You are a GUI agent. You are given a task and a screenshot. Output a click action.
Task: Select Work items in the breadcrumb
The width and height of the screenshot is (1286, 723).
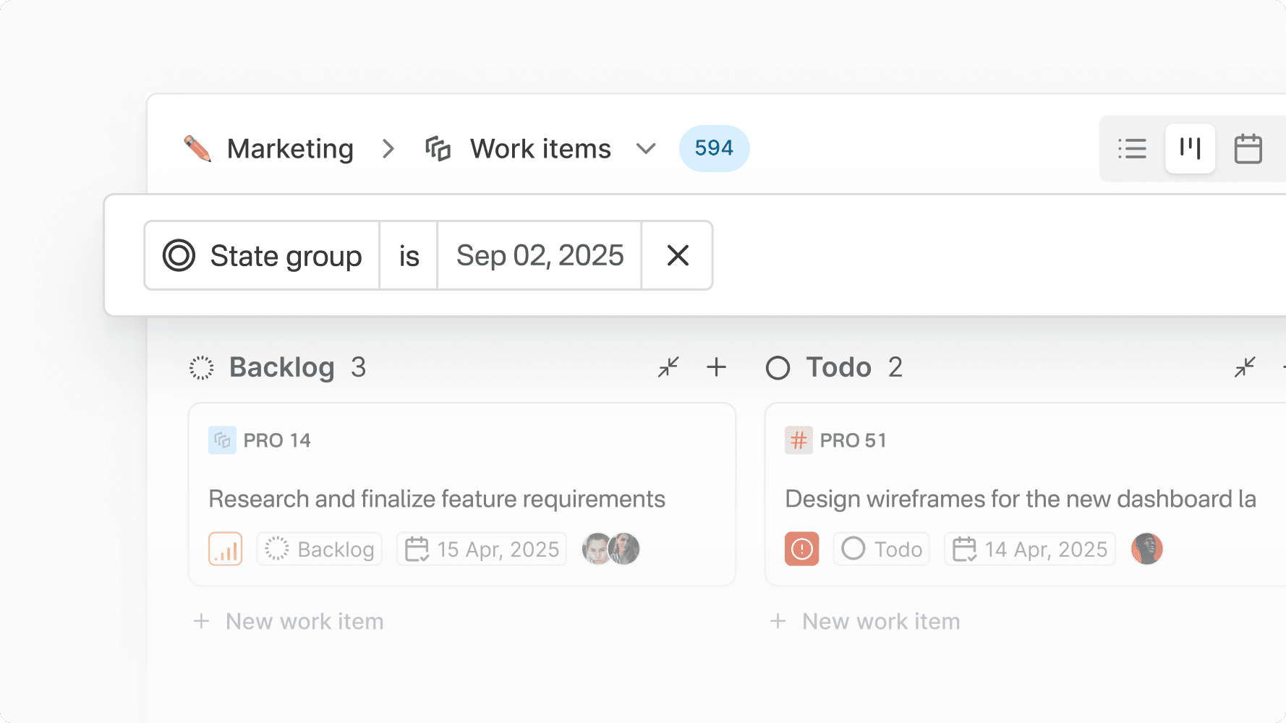pyautogui.click(x=540, y=148)
